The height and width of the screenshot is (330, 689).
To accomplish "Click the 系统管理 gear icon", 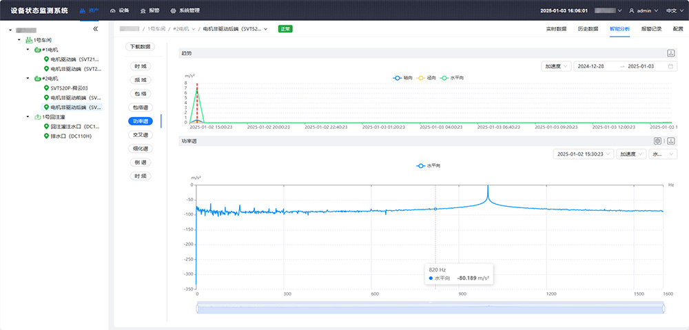I will click(173, 10).
